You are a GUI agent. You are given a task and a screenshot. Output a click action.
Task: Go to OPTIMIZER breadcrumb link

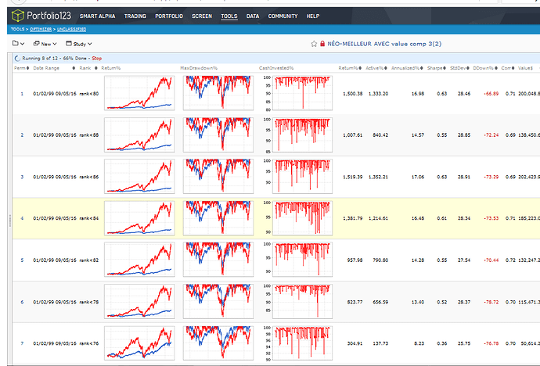click(x=41, y=29)
